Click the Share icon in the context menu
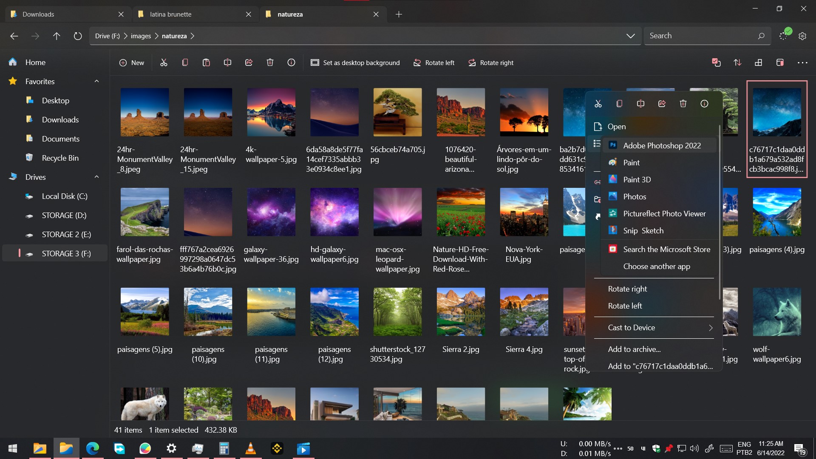816x459 pixels. pos(662,104)
